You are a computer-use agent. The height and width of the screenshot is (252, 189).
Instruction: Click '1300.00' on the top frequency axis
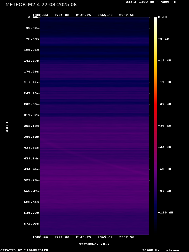pyautogui.click(x=40, y=15)
